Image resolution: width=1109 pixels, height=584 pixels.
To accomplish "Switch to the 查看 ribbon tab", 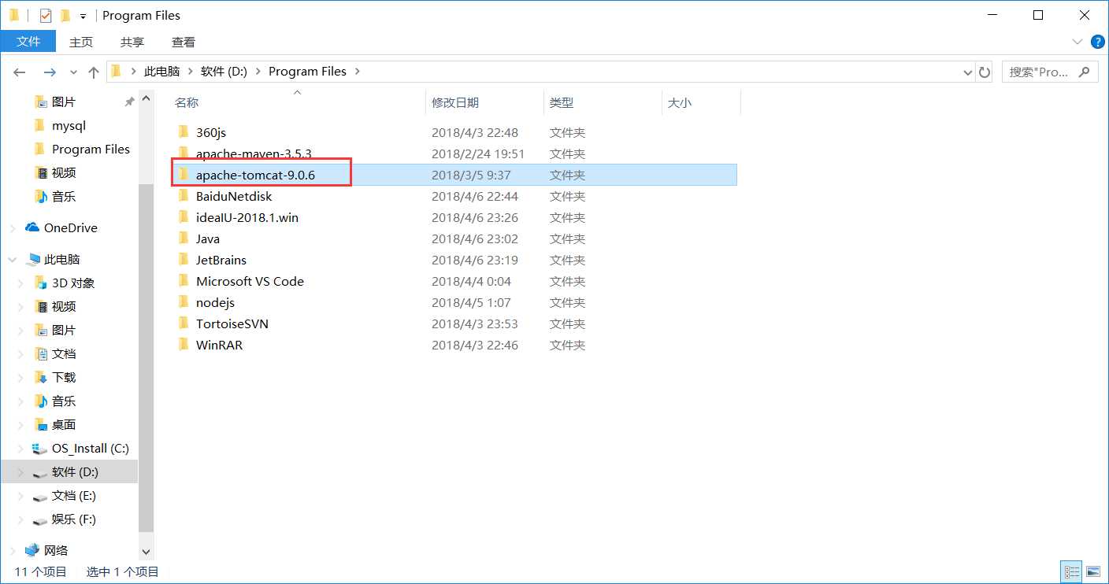I will (x=184, y=42).
